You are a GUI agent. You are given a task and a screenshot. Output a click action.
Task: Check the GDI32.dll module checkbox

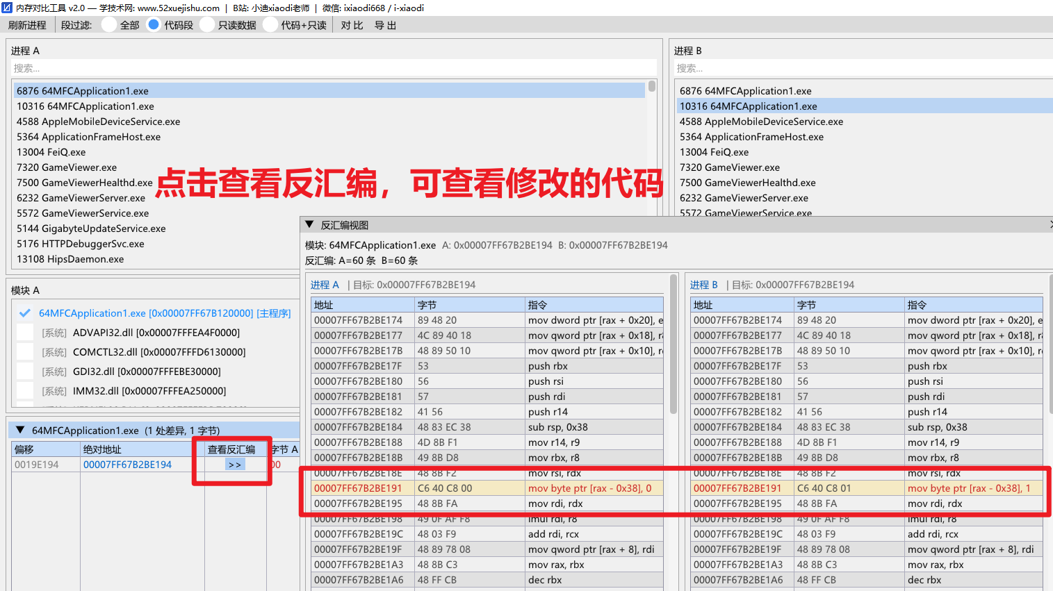25,372
